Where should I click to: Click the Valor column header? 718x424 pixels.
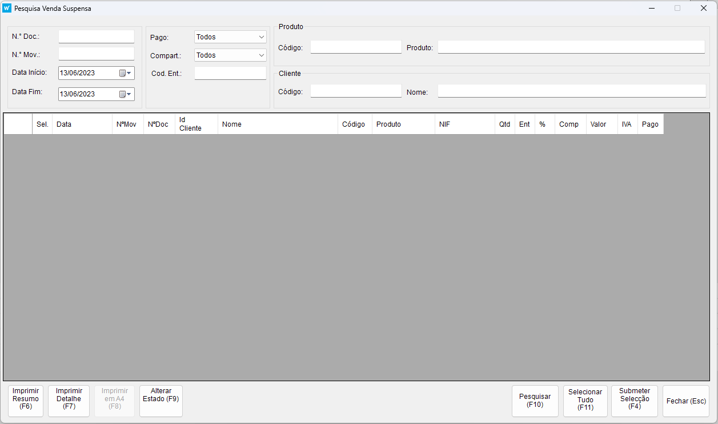coord(601,124)
